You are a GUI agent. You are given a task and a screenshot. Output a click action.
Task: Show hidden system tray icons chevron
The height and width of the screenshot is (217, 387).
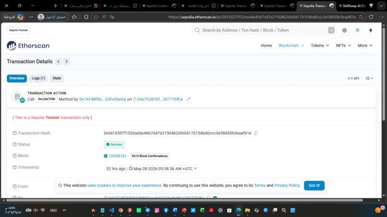click(64, 210)
